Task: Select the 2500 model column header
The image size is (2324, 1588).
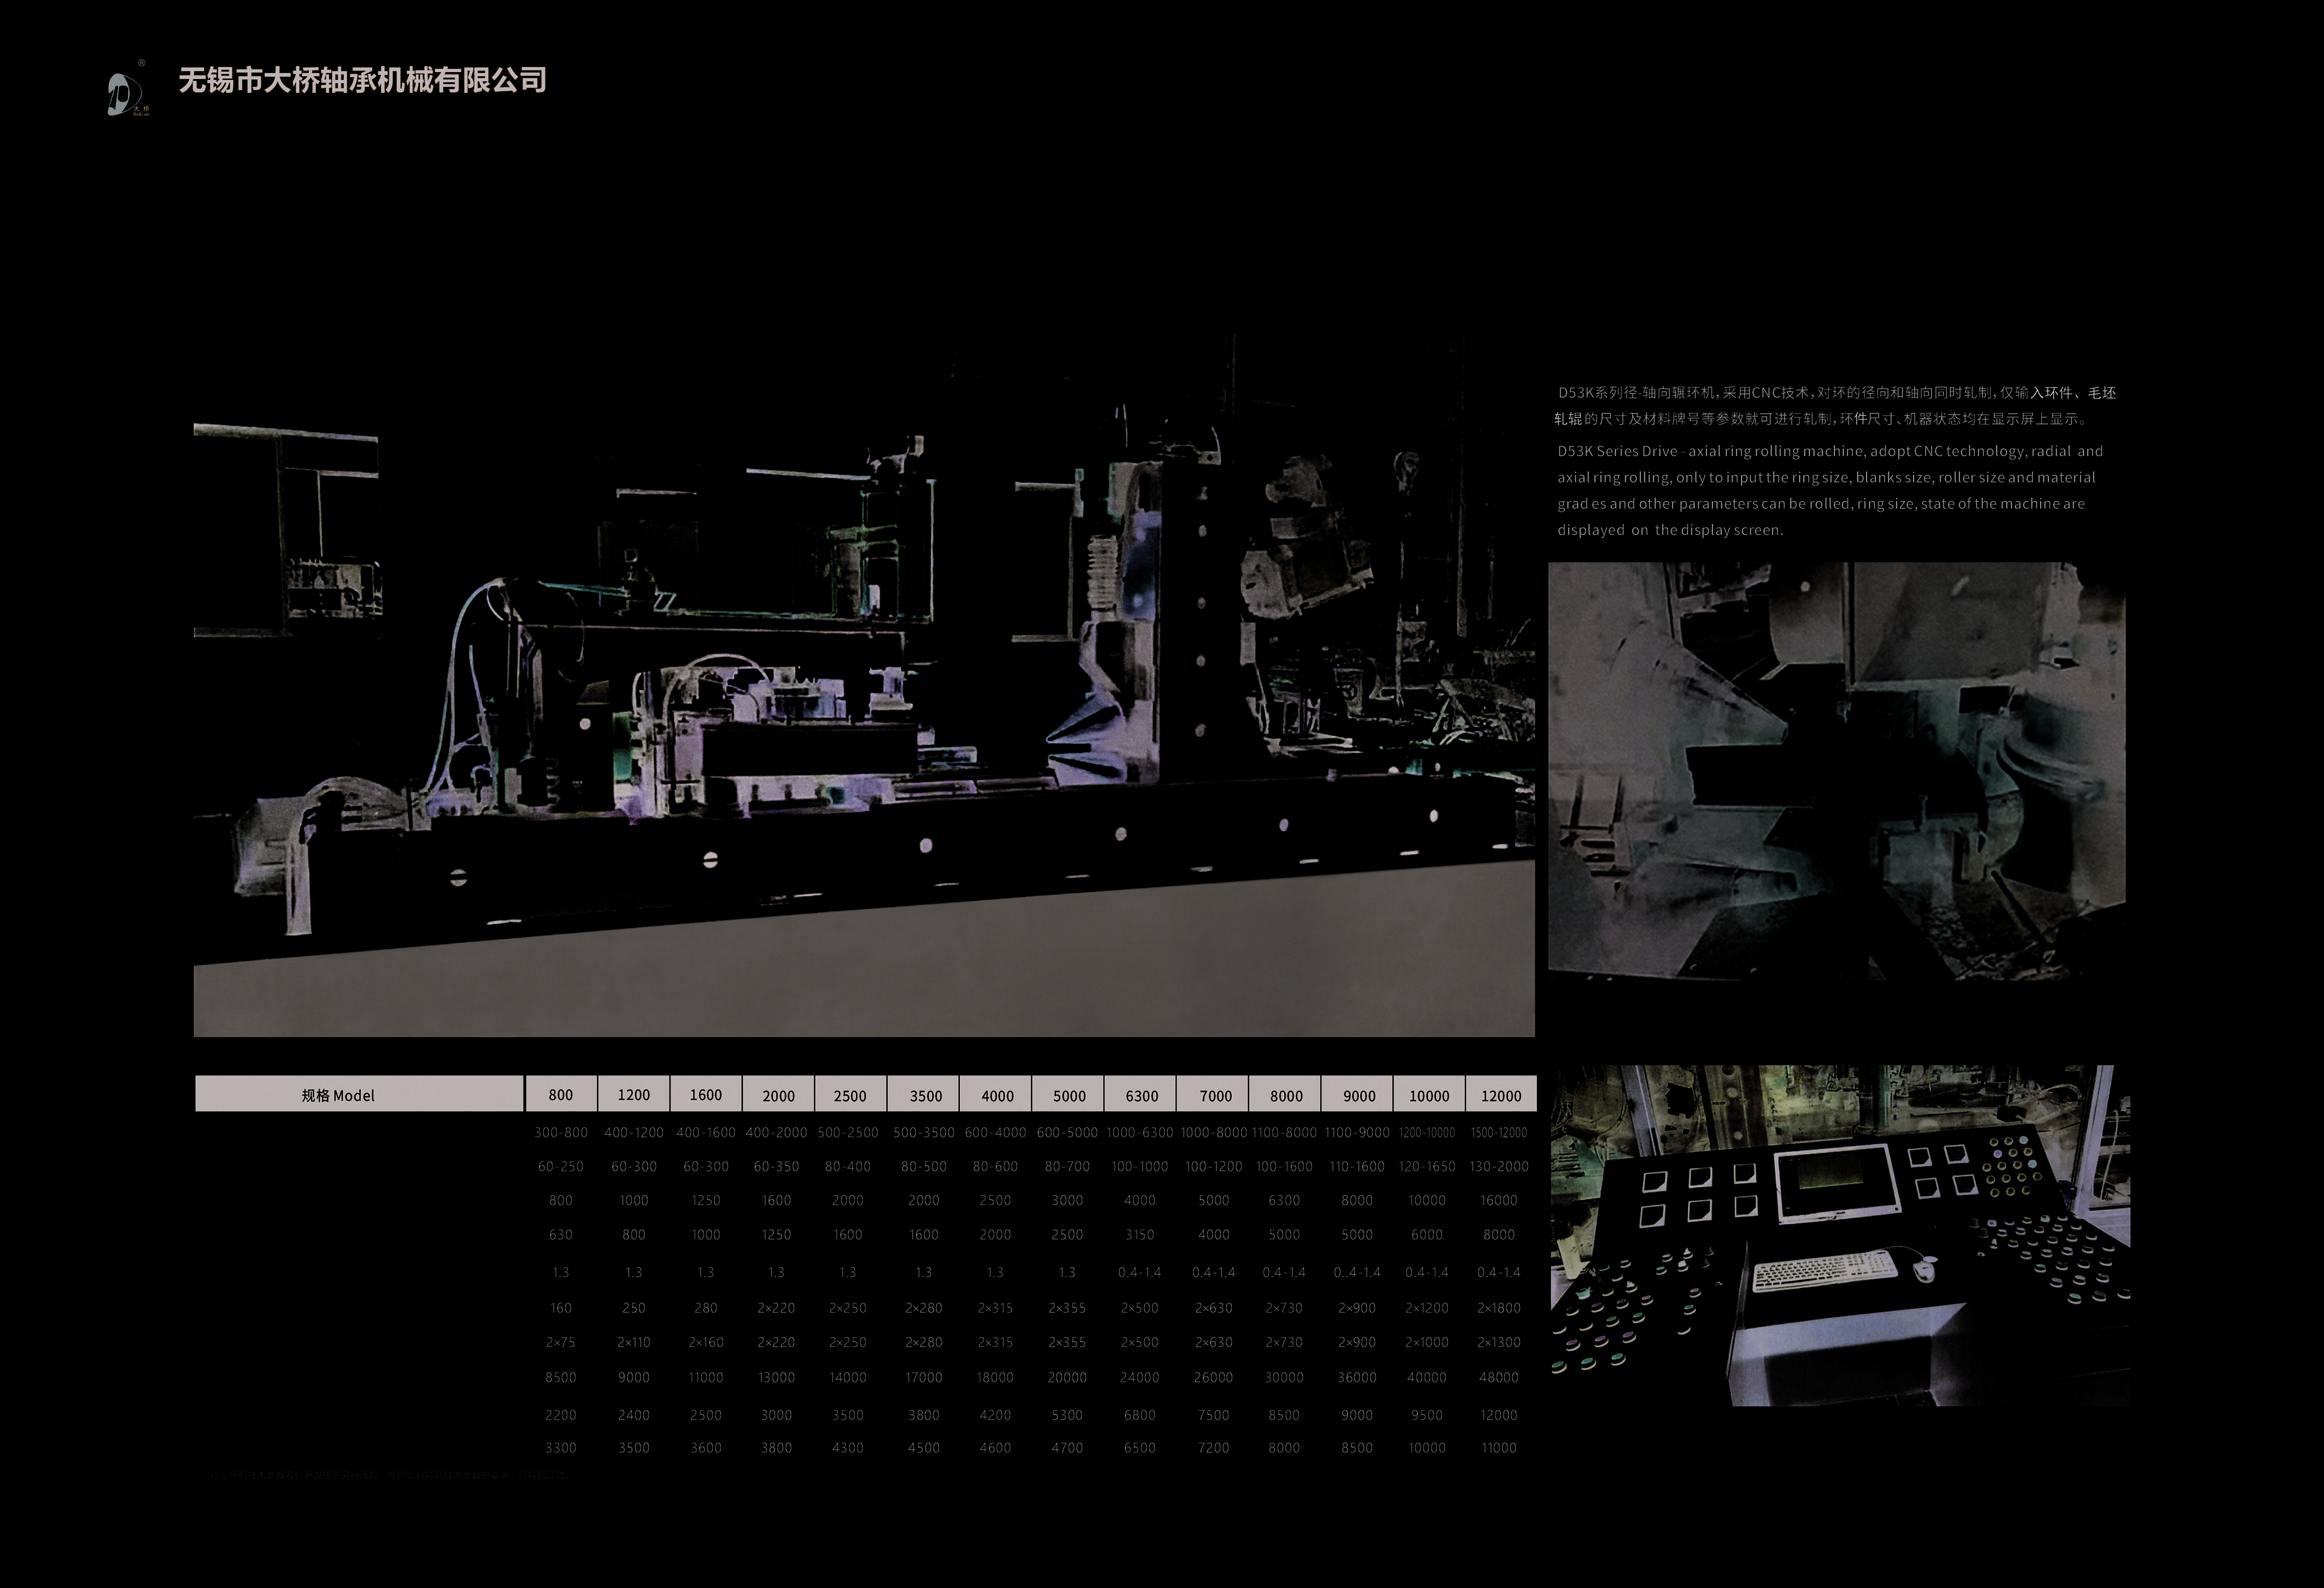Action: (x=850, y=1094)
